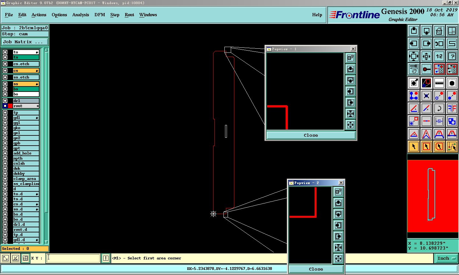Click the connected blue-red dots edit icon
The image size is (459, 275).
414,96
